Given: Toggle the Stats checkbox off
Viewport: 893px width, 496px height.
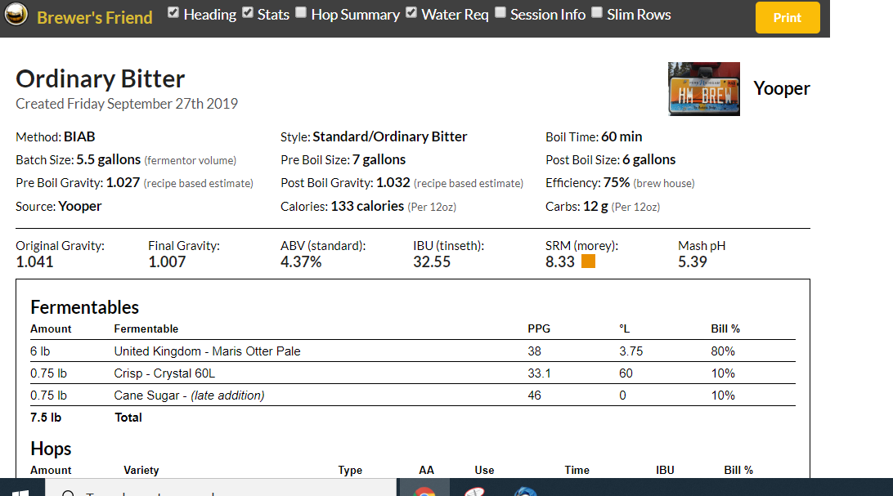Looking at the screenshot, I should (248, 13).
